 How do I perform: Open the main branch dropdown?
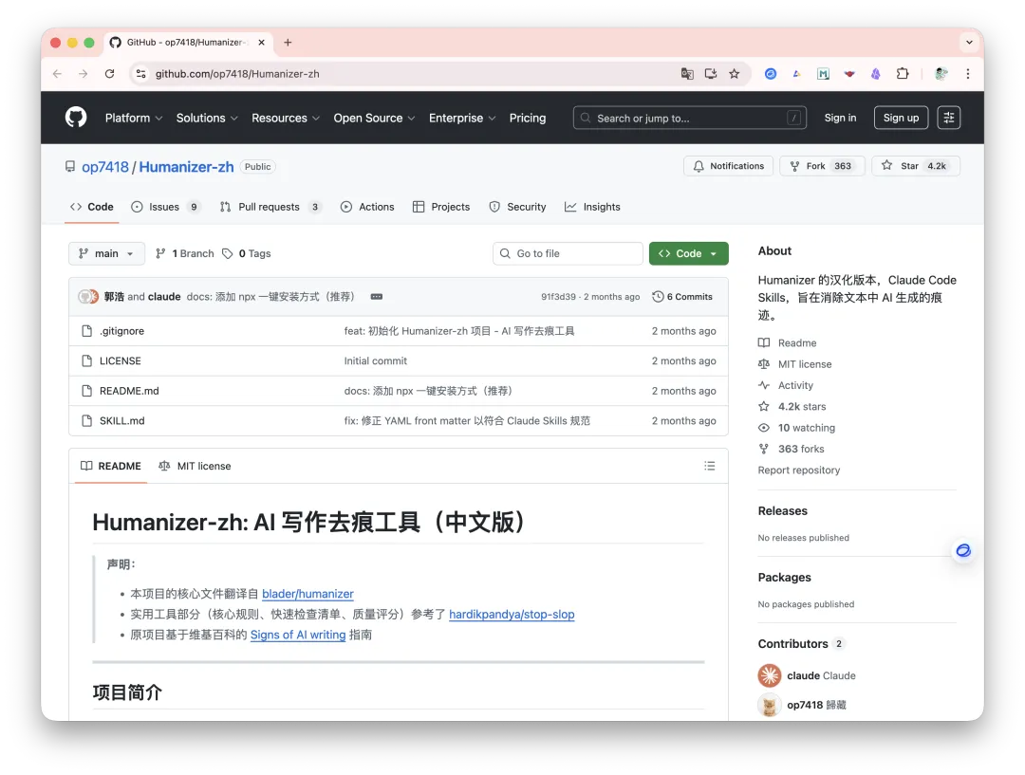pyautogui.click(x=106, y=253)
